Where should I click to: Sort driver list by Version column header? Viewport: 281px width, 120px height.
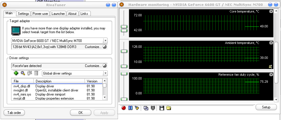click(x=94, y=81)
